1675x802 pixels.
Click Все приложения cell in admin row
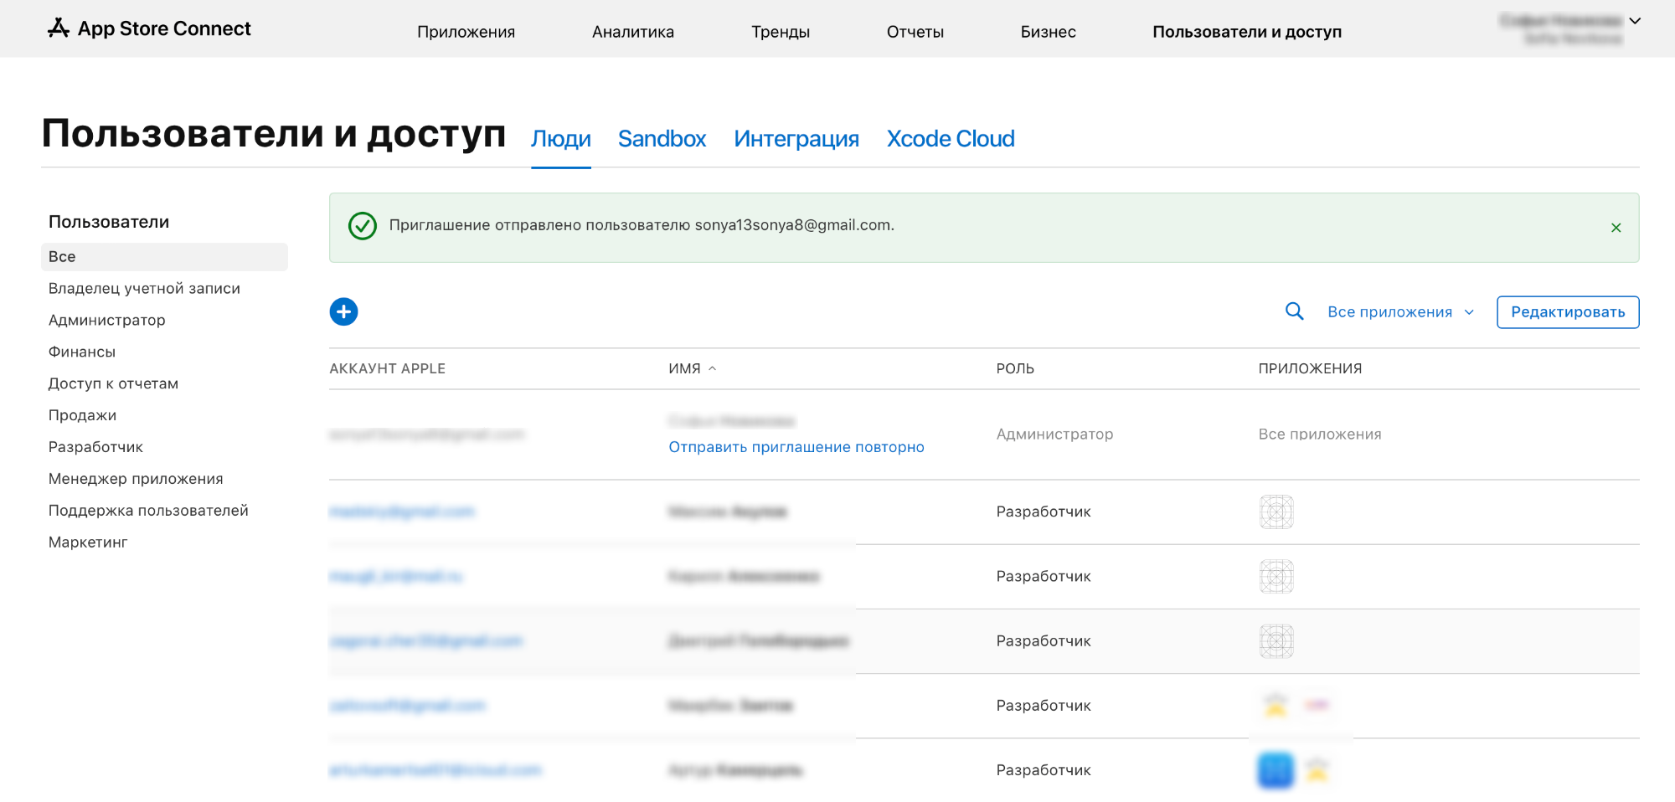pos(1320,434)
